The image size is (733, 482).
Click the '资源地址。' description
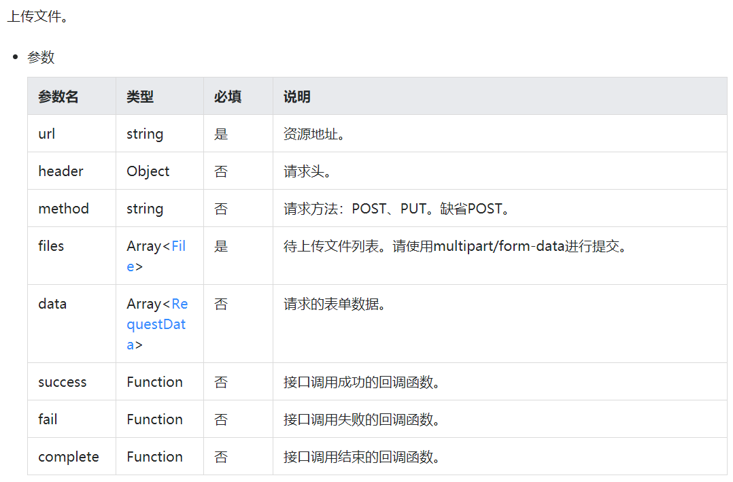point(314,134)
